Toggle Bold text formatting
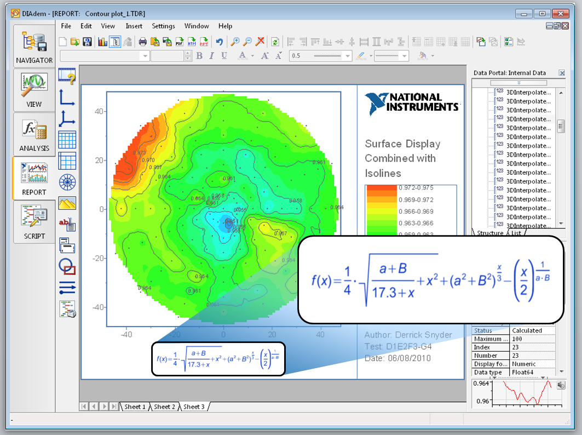Viewport: 582px width, 435px height. click(199, 56)
